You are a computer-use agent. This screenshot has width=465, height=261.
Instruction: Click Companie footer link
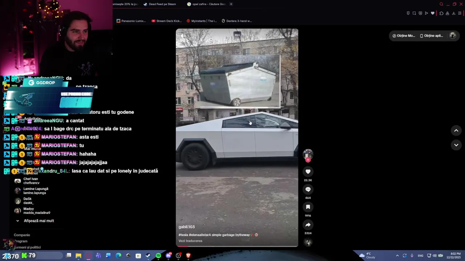(x=22, y=235)
